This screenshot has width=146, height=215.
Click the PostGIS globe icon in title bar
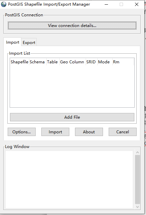point(4,4)
